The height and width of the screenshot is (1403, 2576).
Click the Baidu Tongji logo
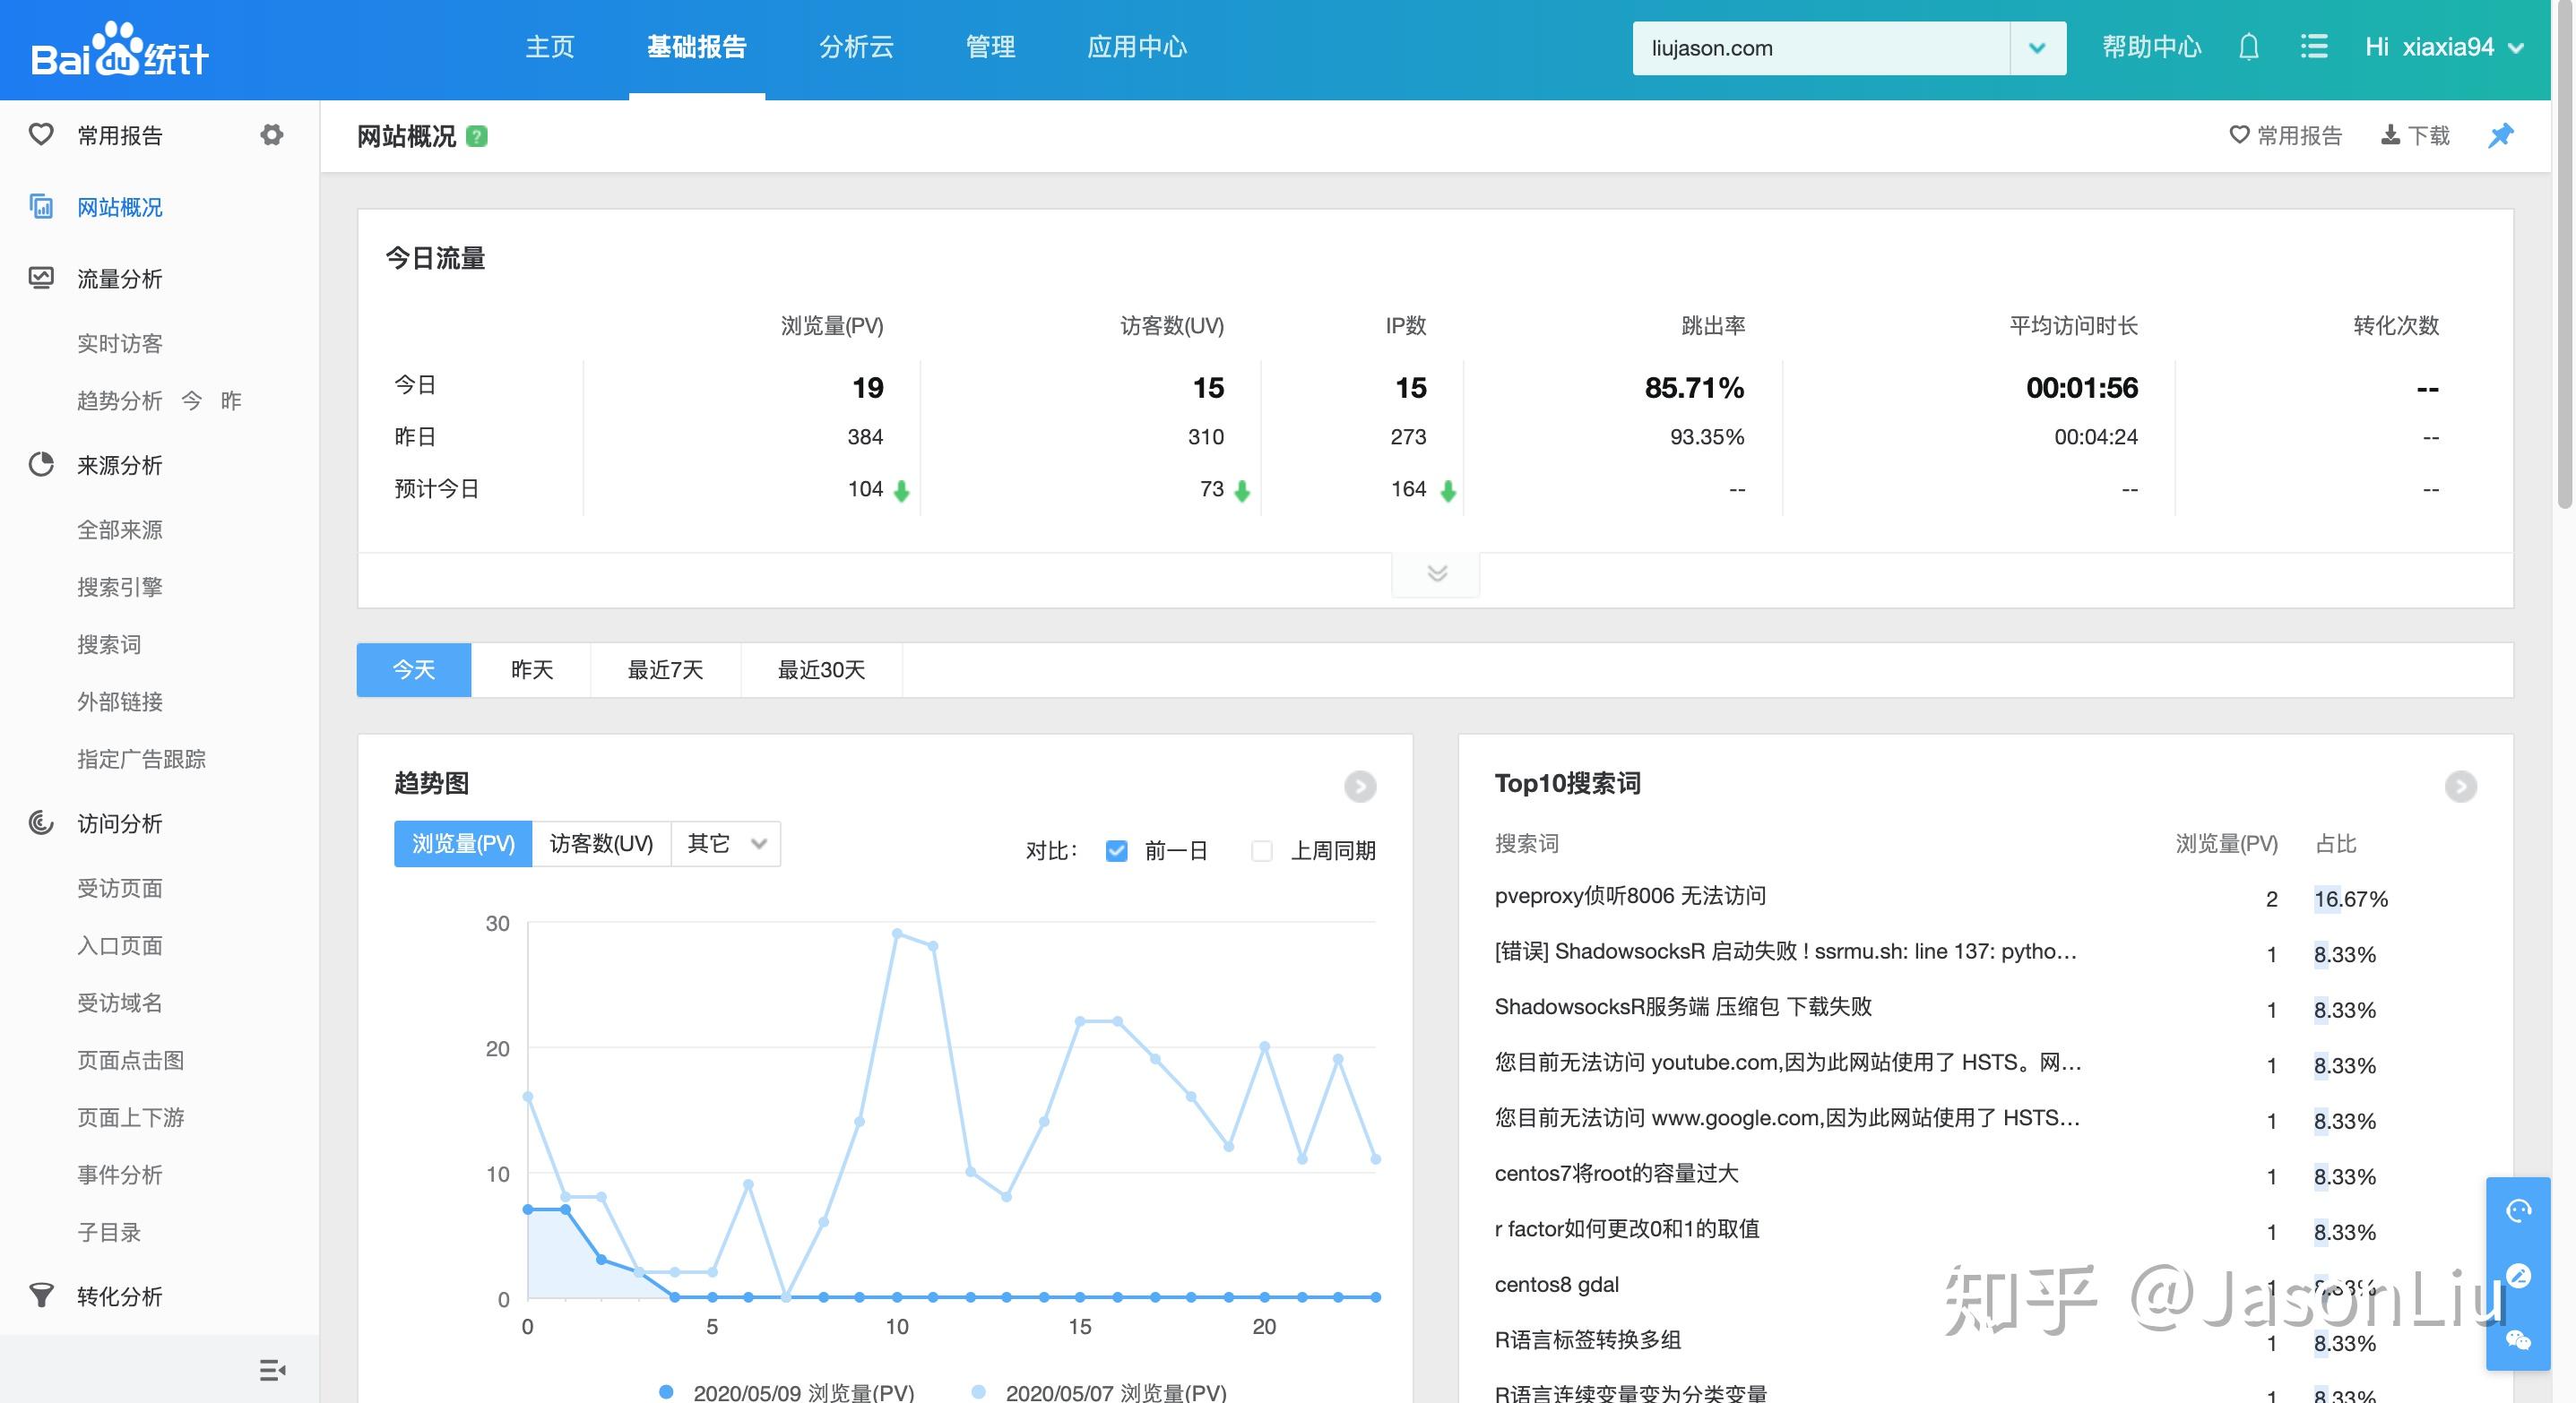tap(119, 50)
